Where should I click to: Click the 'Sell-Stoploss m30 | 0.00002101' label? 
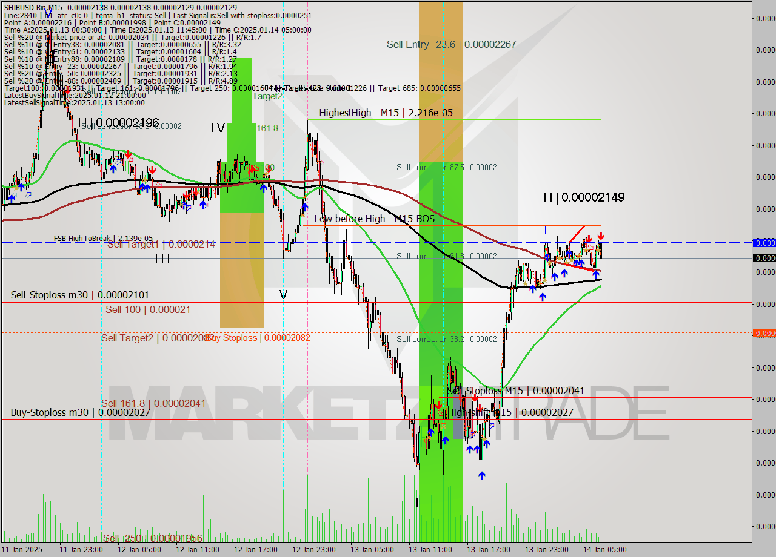(x=80, y=295)
